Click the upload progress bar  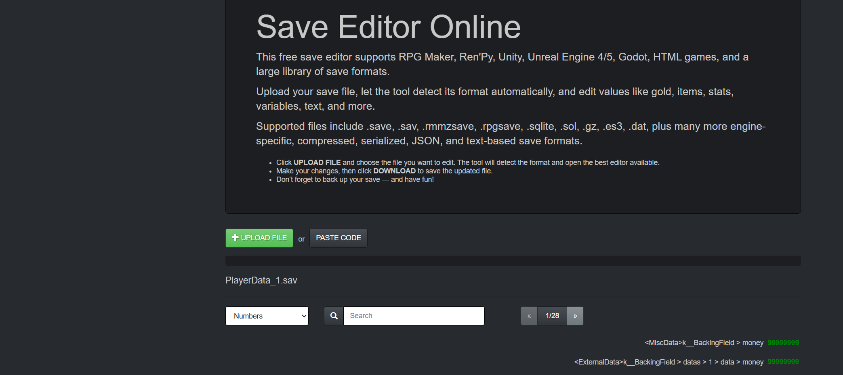(513, 260)
